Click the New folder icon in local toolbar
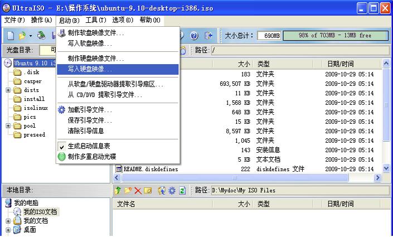The image size is (393, 237). coord(128,191)
